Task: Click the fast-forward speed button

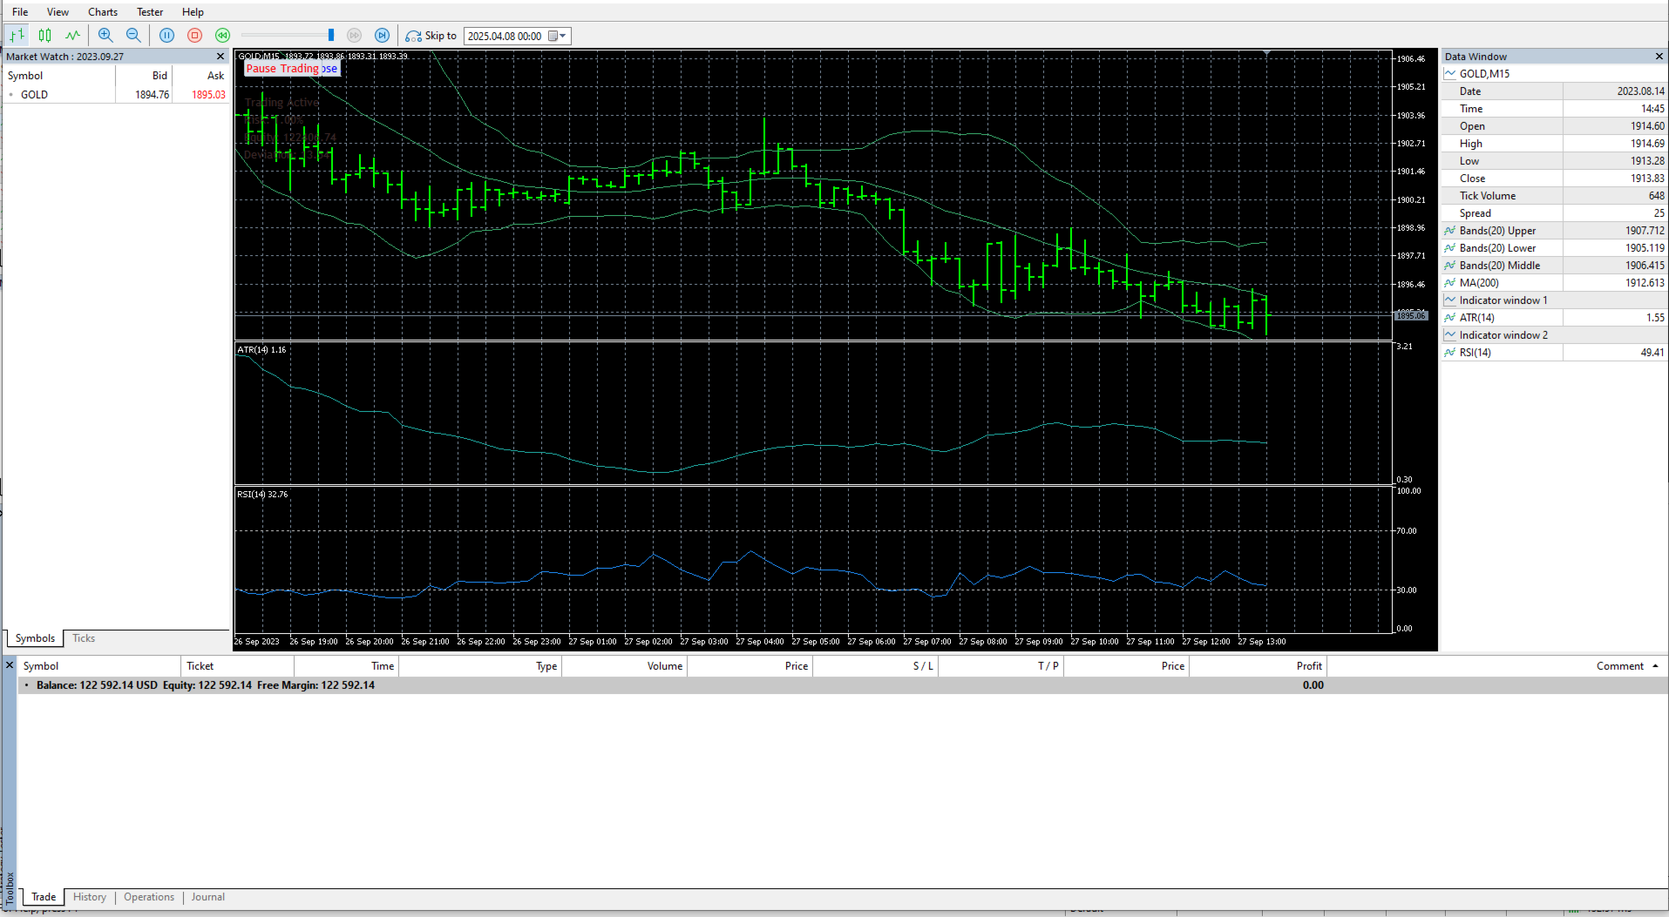Action: [x=354, y=36]
